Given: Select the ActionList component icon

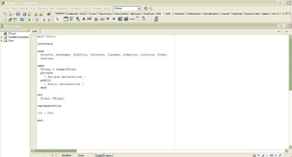Looking at the screenshot, I should (x=156, y=19).
